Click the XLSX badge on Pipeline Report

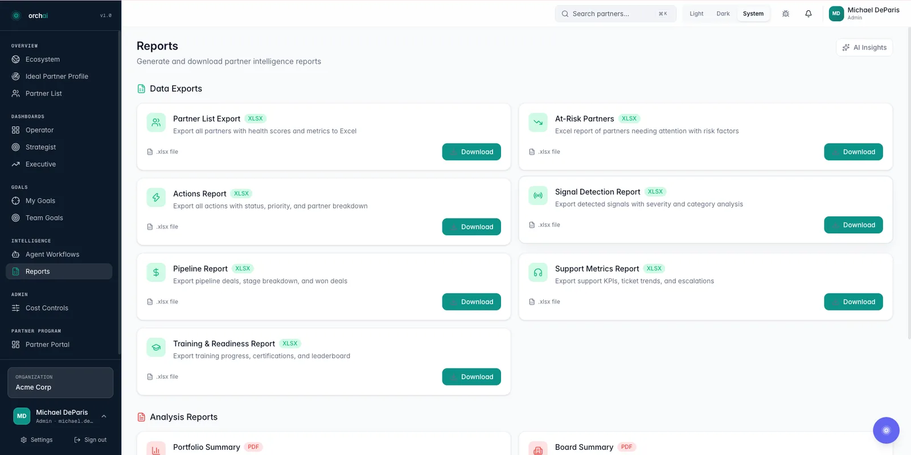[243, 269]
